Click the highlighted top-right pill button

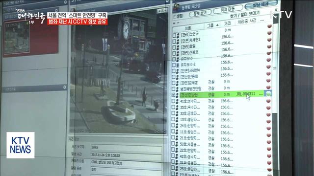coord(261,4)
